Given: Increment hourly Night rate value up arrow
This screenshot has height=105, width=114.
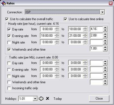Looking at the screenshot, I should (x=105, y=41).
